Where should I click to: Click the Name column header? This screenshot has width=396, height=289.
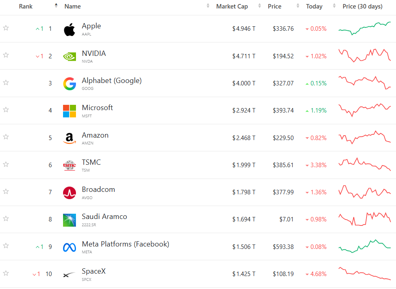[x=72, y=6]
